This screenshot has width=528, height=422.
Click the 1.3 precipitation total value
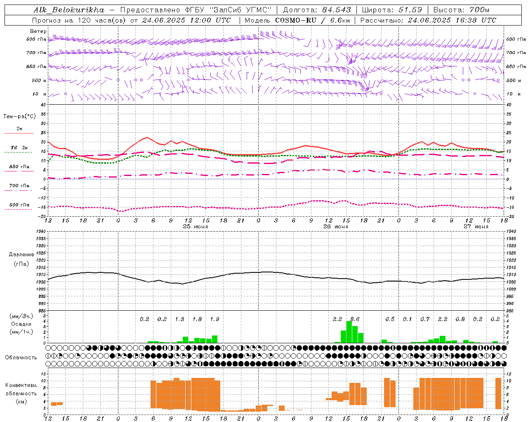pyautogui.click(x=179, y=319)
